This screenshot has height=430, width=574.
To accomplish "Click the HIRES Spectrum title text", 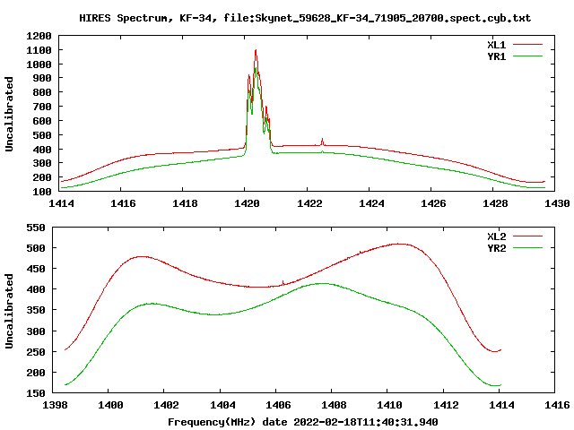I will point(305,18).
